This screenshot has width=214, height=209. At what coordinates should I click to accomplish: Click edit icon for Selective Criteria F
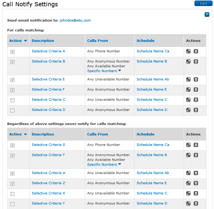click(188, 89)
